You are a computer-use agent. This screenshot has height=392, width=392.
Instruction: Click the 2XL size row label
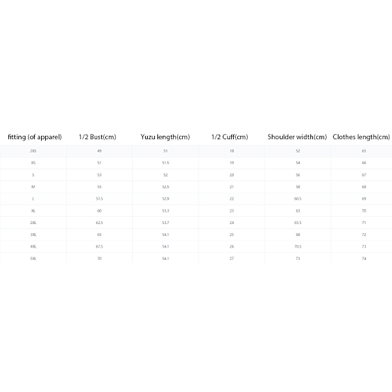33,223
